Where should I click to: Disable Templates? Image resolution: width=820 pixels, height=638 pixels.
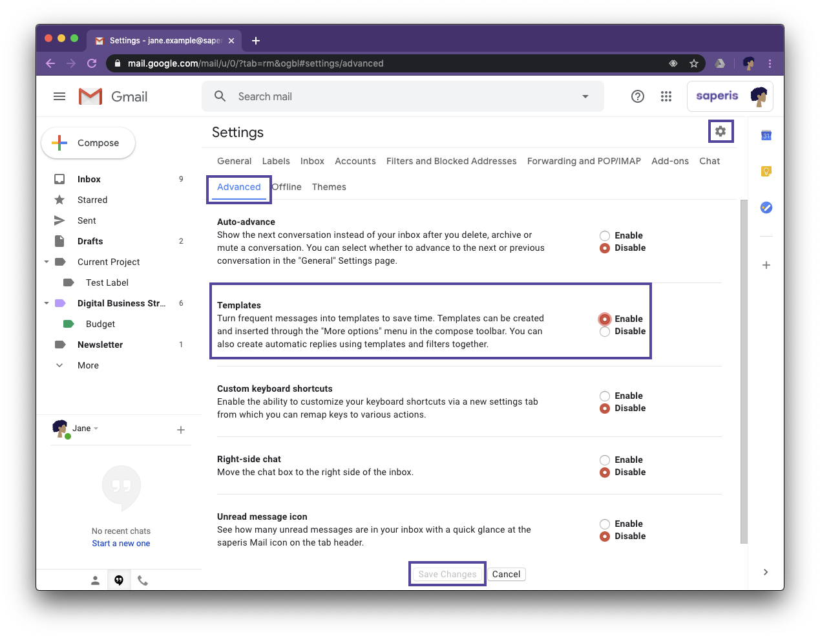coord(605,332)
